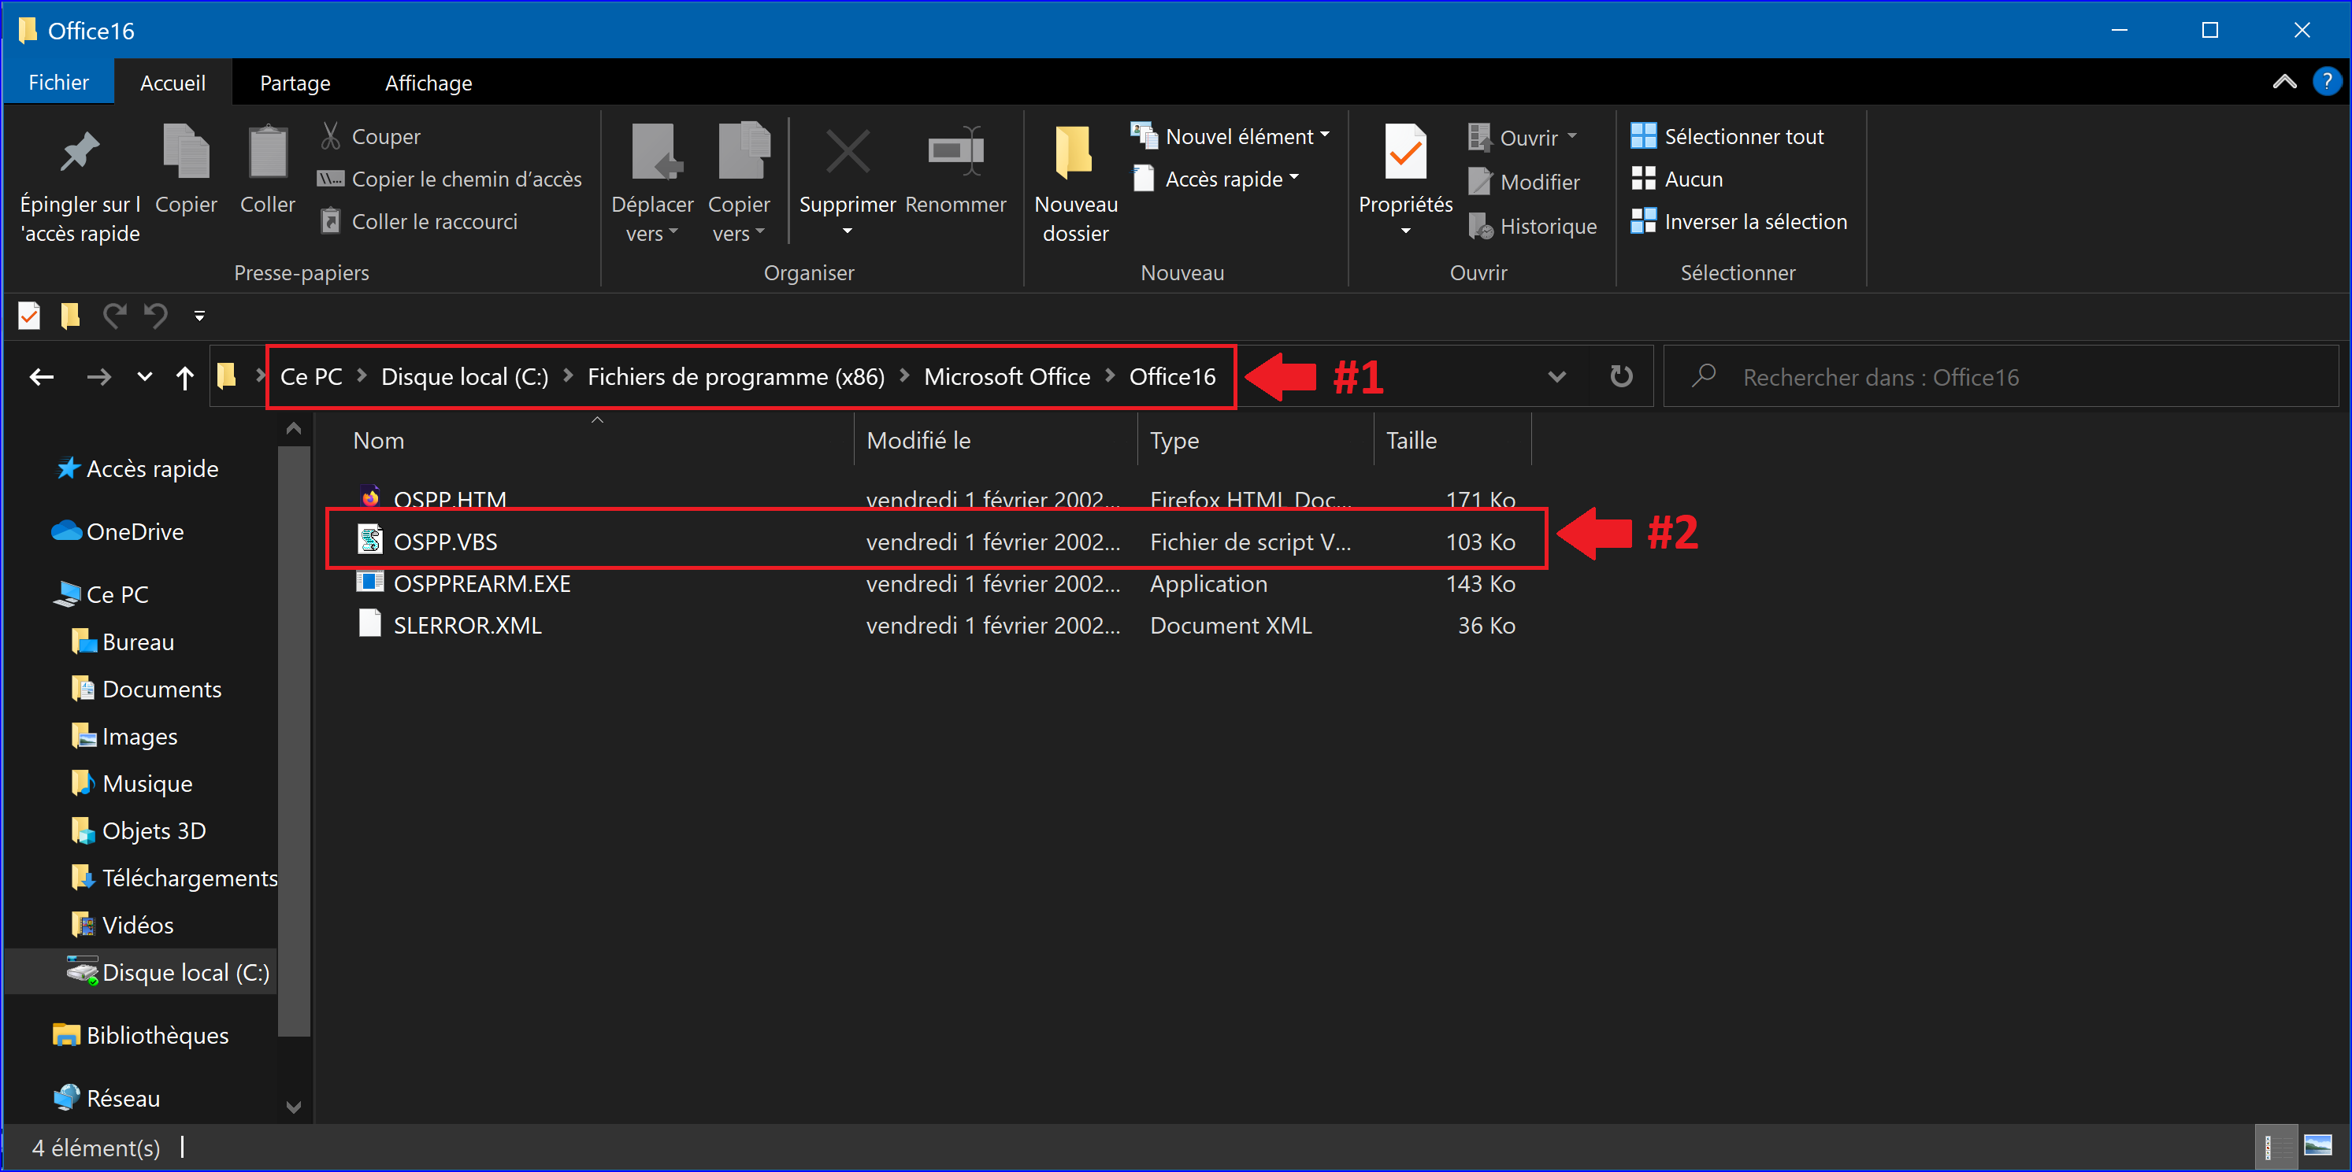The image size is (2352, 1172).
Task: Select the SLERROR.XML file
Action: tap(935, 625)
